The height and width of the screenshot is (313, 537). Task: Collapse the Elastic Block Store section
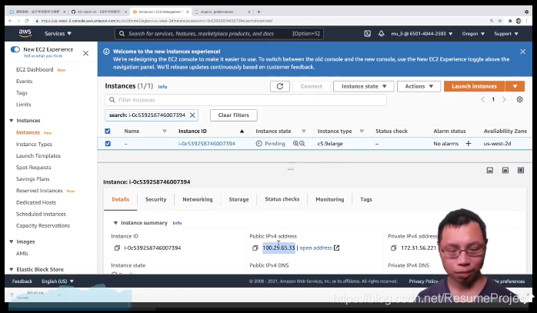tap(12, 269)
